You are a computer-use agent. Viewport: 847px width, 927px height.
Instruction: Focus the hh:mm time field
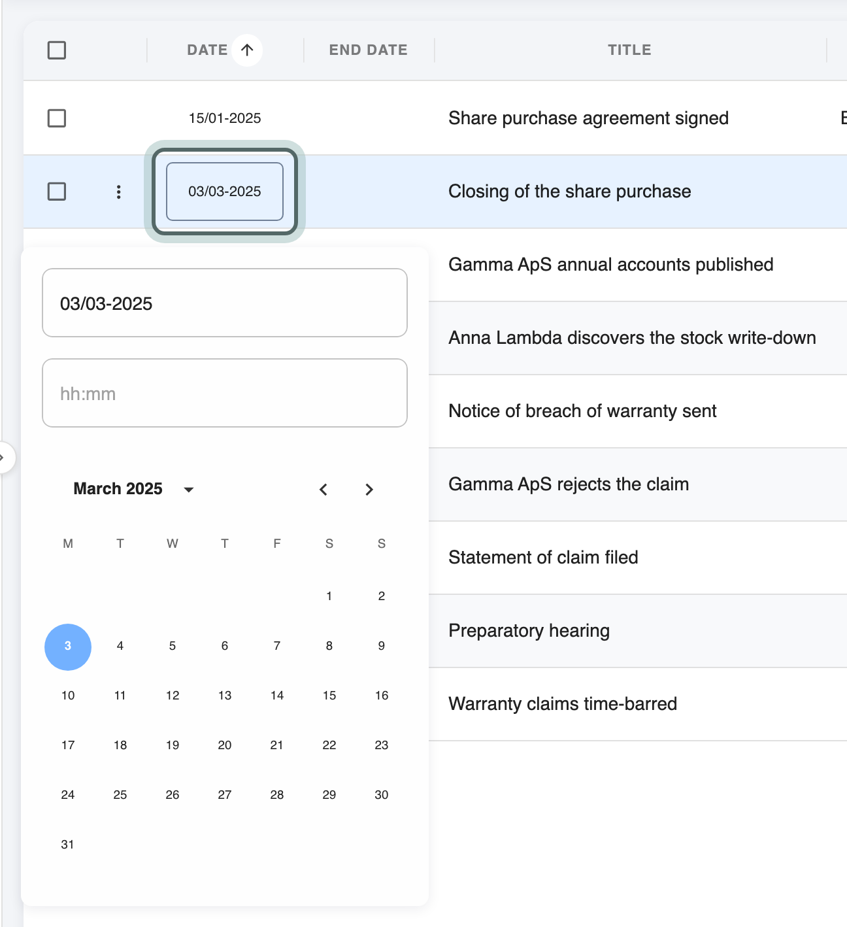[225, 393]
